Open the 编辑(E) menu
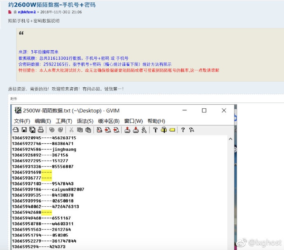Image resolution: width=284 pixels, height=250 pixels. tap(43, 121)
